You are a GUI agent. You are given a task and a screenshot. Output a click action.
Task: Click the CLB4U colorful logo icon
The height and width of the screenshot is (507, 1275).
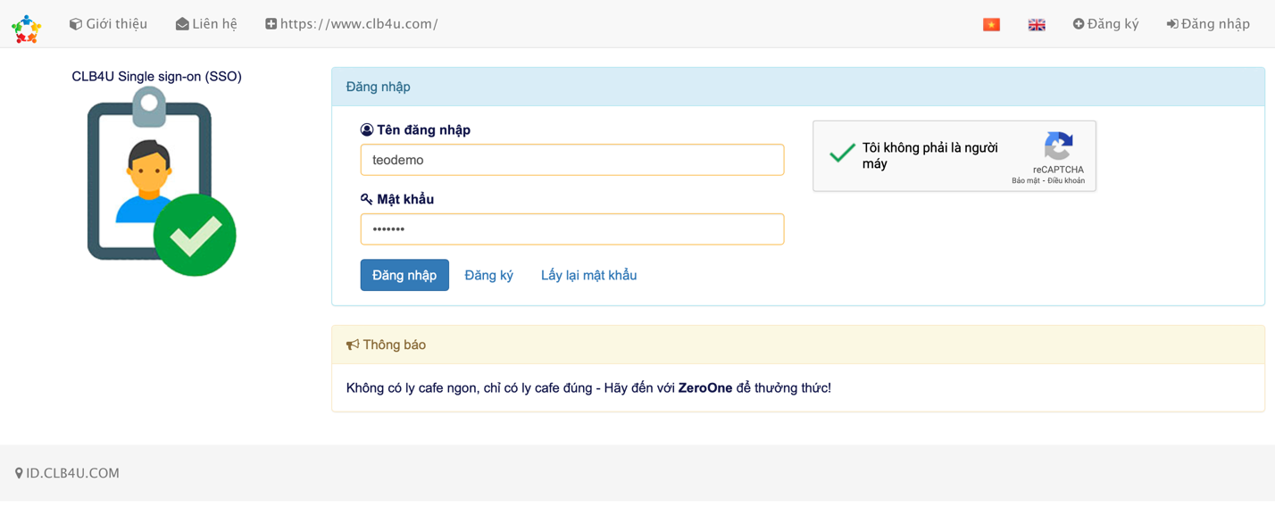click(26, 29)
